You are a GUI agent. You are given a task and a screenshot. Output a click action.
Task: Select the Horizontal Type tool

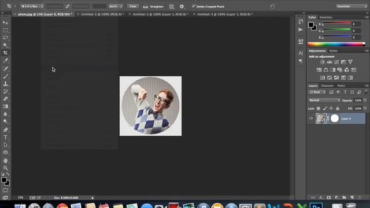(5, 137)
